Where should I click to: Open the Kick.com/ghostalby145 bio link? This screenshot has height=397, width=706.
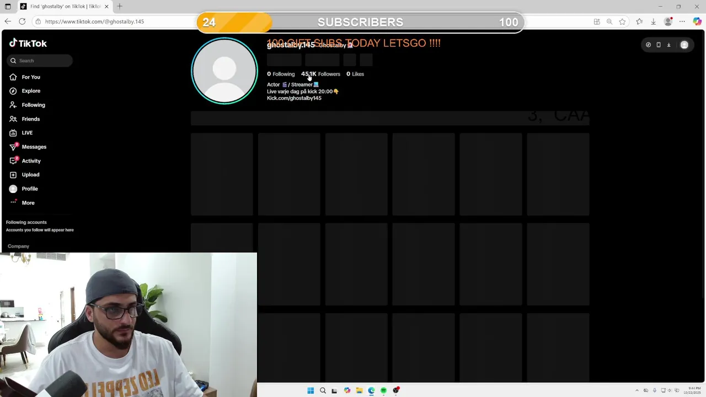(294, 98)
